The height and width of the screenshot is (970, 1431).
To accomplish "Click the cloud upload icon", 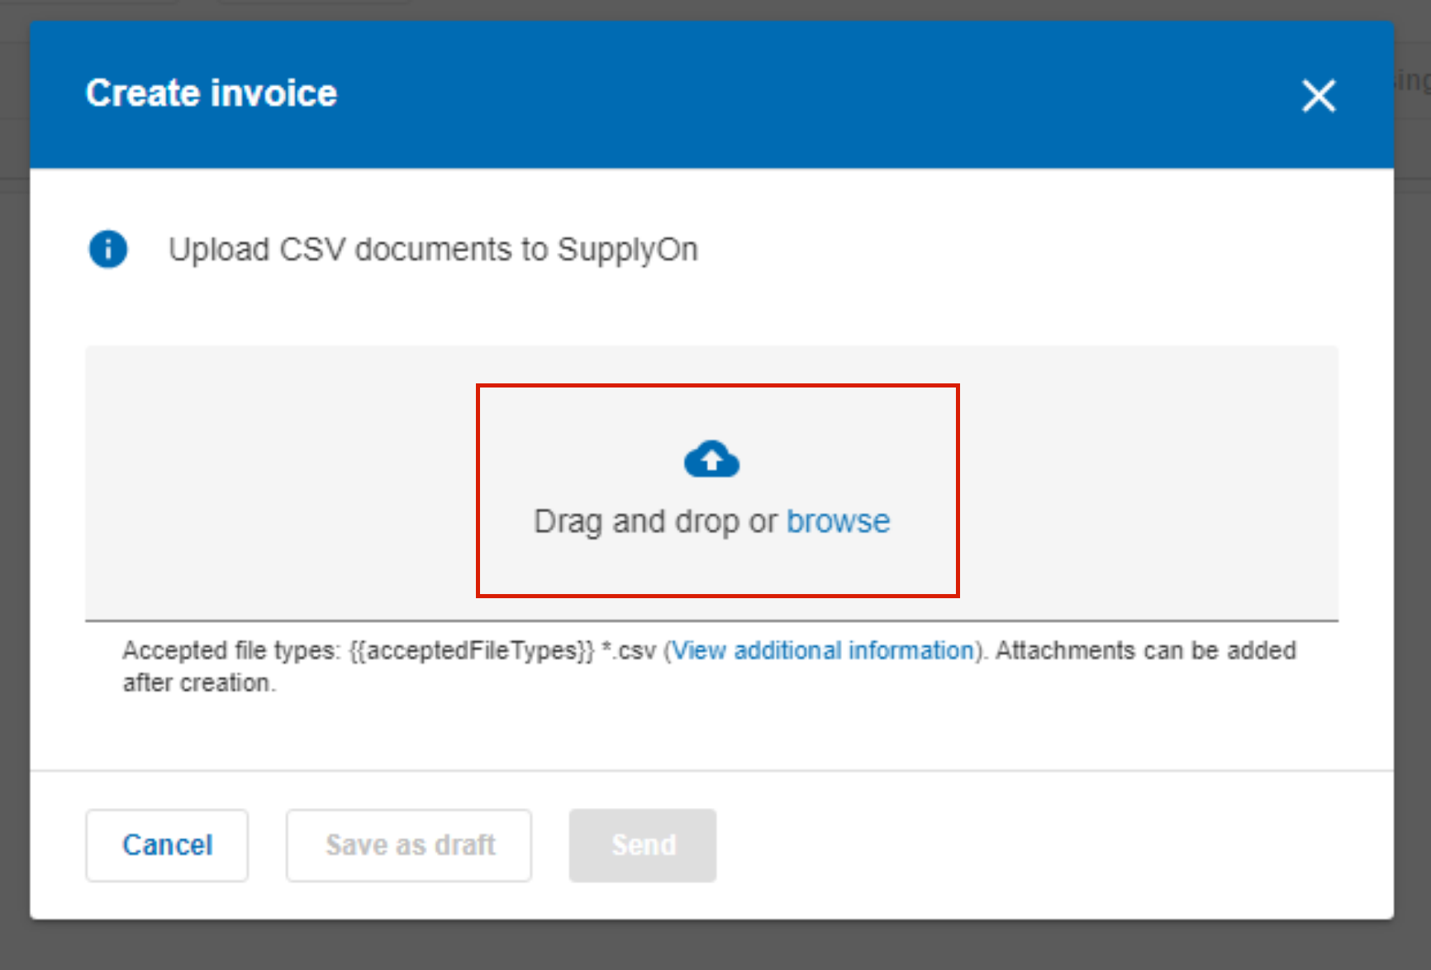I will click(x=711, y=459).
